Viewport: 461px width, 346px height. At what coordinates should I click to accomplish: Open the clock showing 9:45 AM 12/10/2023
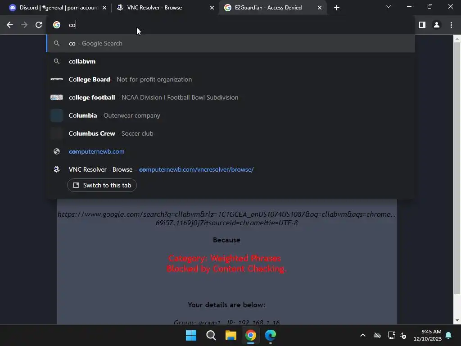point(428,335)
